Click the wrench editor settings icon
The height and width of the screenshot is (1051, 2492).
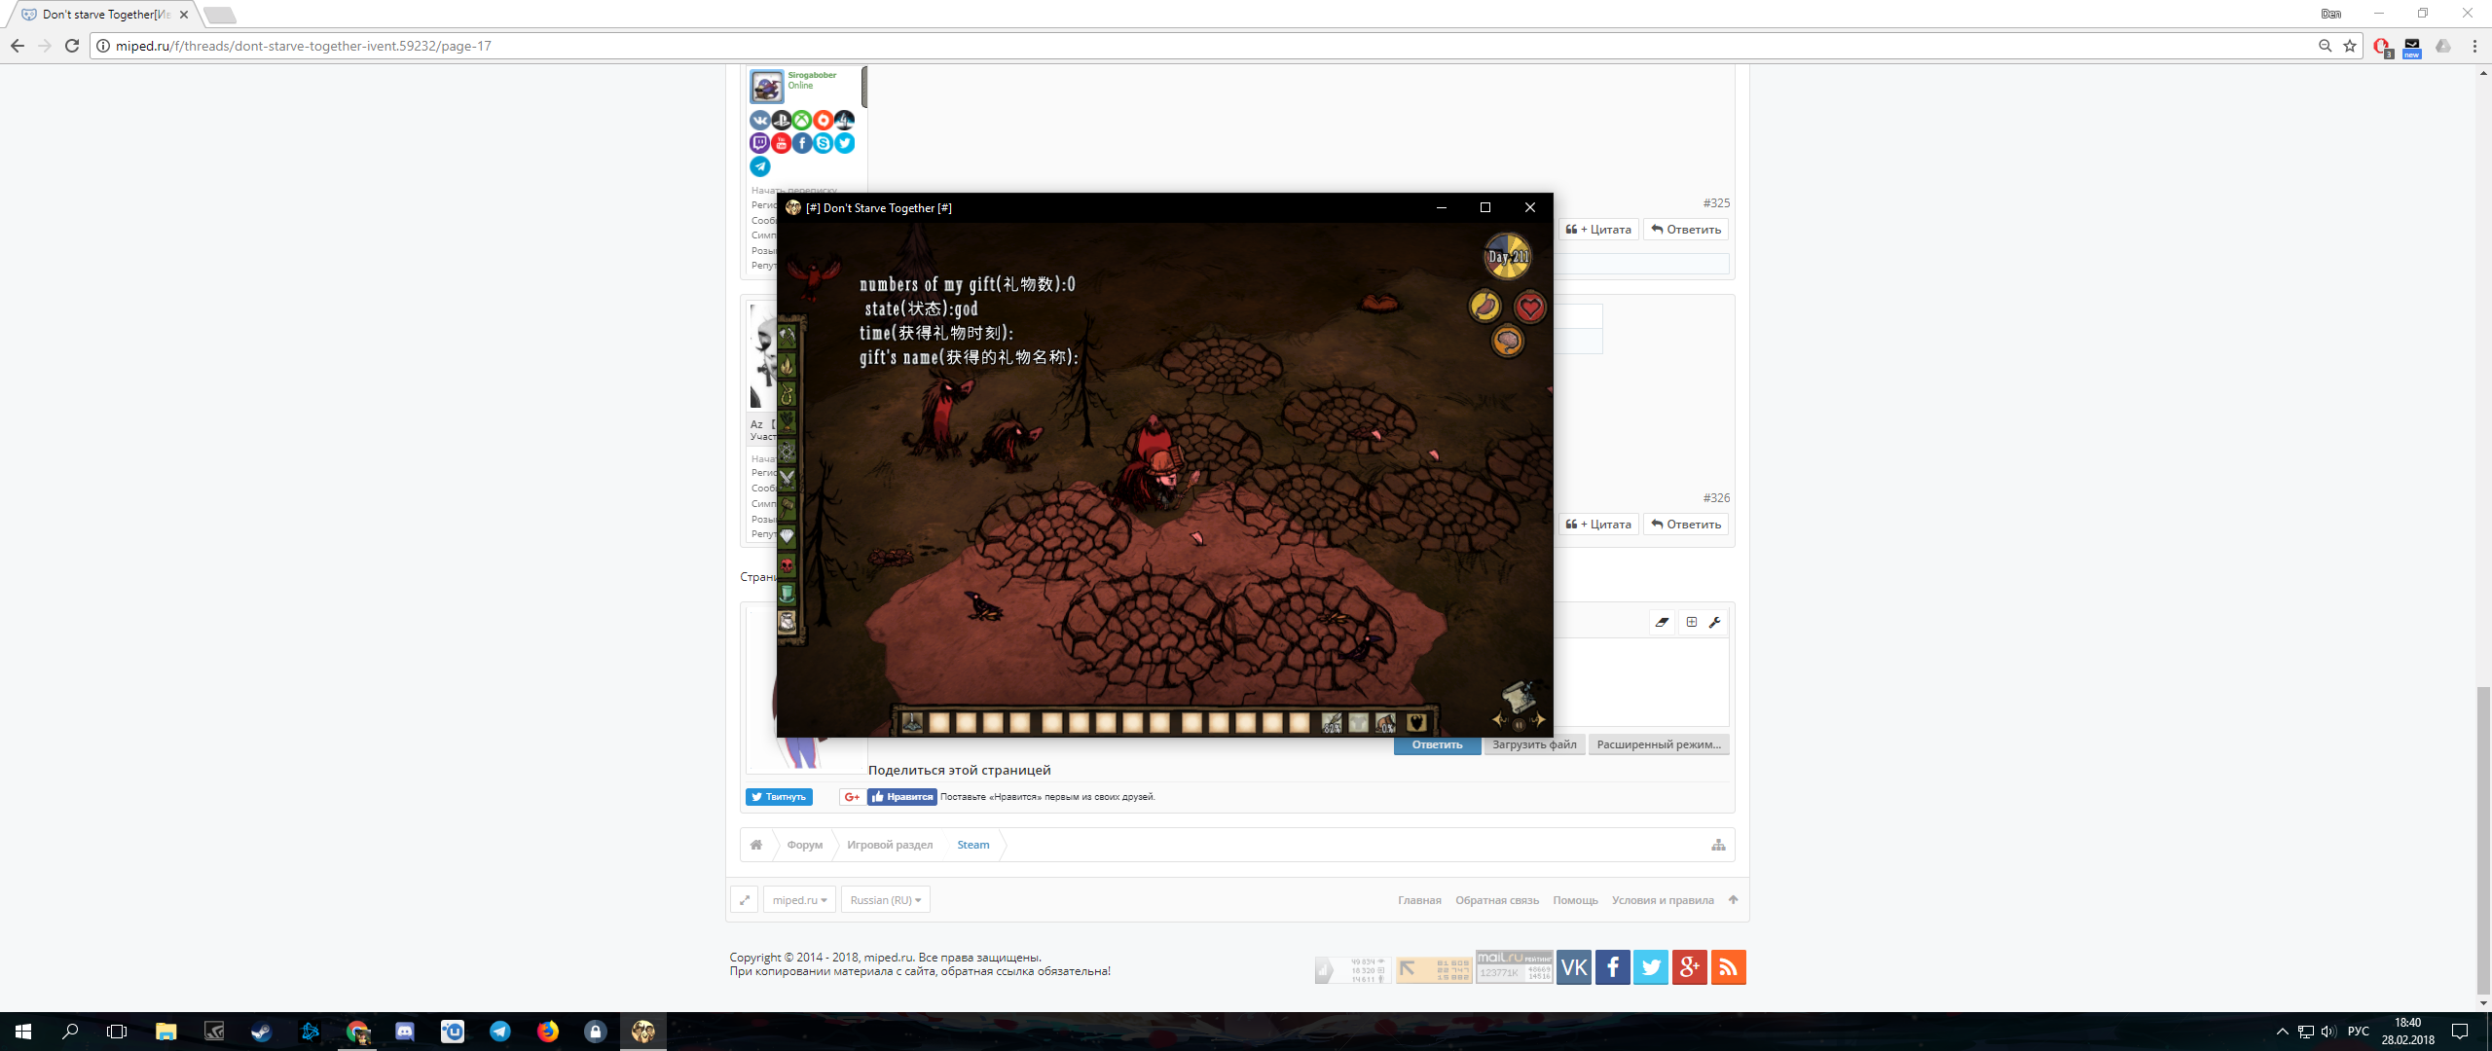click(x=1715, y=622)
